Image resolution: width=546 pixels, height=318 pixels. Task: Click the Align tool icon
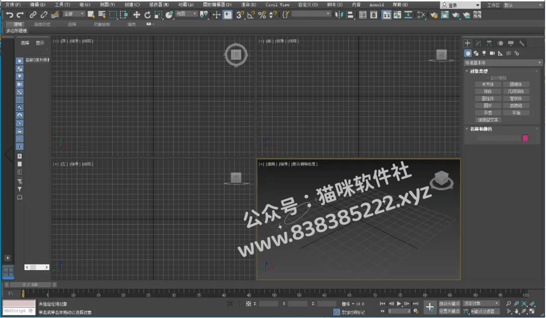click(350, 15)
